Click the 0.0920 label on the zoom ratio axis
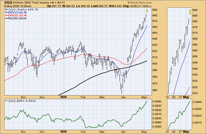206x134 pixels. [197, 116]
